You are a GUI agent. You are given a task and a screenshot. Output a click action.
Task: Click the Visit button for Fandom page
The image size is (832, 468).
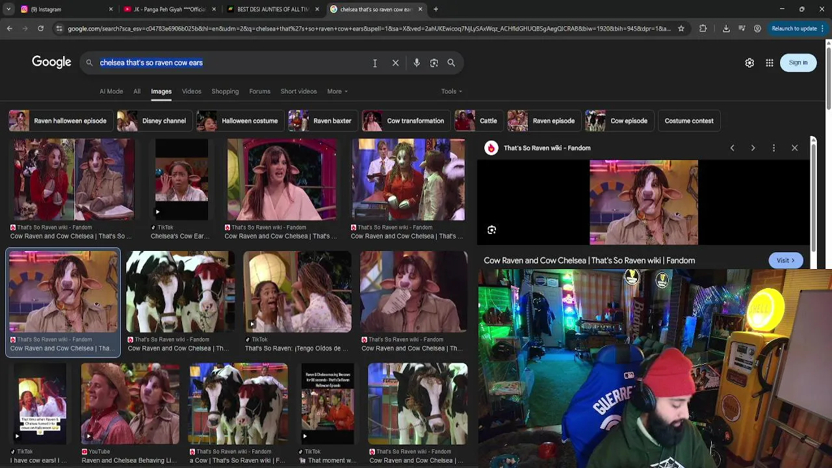[x=785, y=261]
